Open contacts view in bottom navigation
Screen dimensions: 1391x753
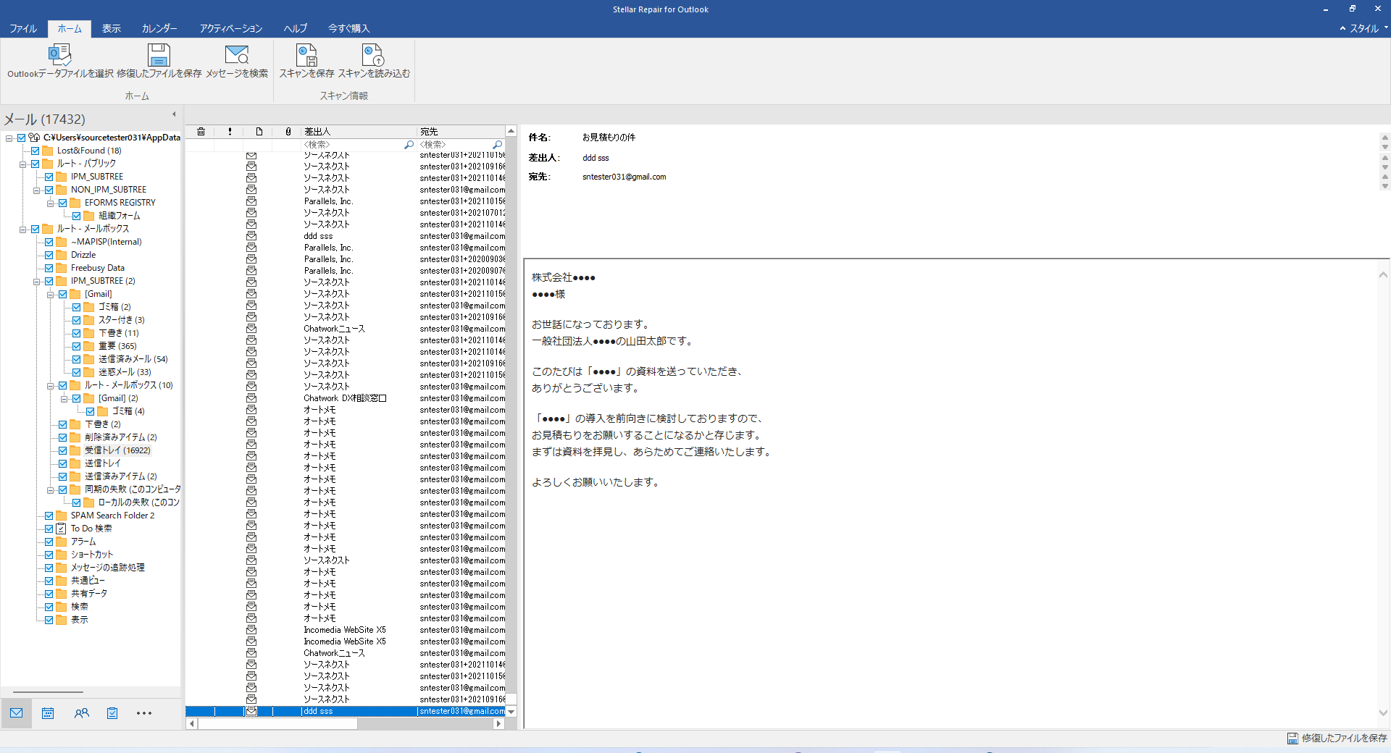pos(81,713)
